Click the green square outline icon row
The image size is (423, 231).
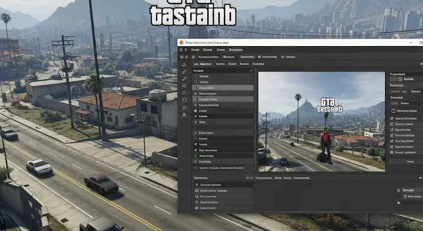pyautogui.click(x=223, y=156)
